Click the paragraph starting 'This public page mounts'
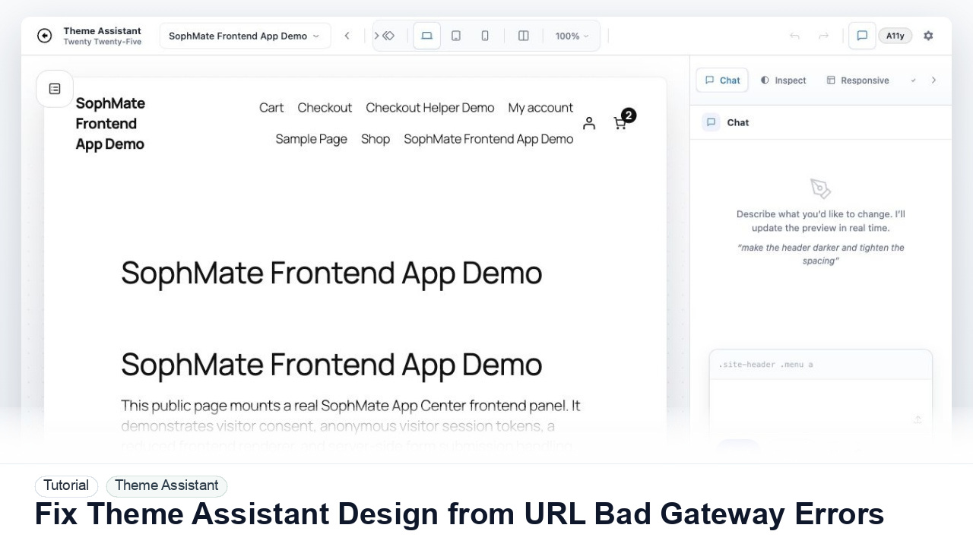The height and width of the screenshot is (547, 973). [x=350, y=425]
